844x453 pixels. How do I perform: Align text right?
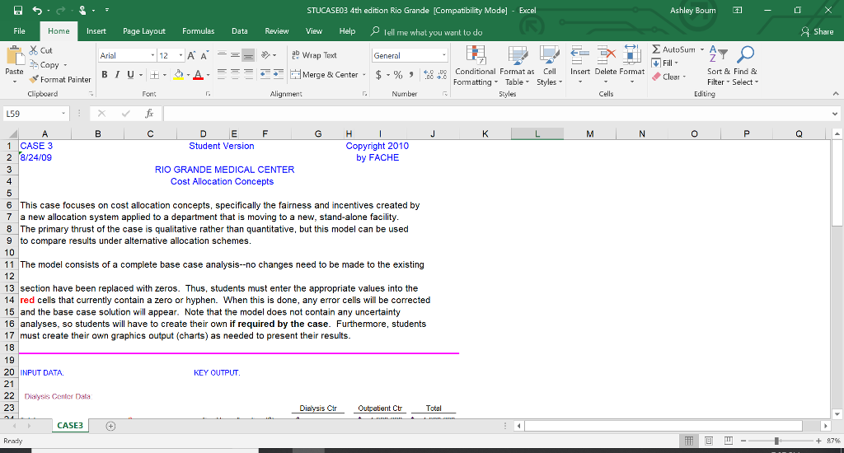pyautogui.click(x=248, y=75)
